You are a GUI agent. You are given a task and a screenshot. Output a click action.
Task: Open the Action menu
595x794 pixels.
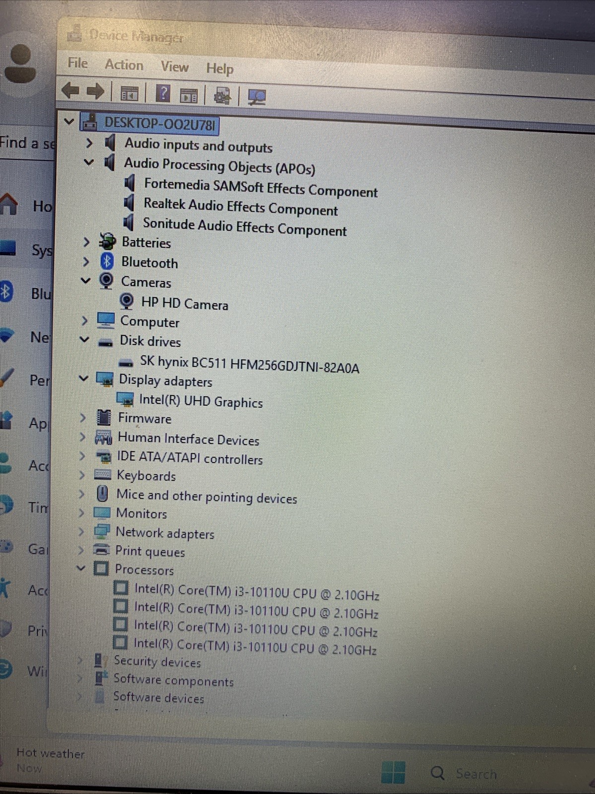[124, 65]
